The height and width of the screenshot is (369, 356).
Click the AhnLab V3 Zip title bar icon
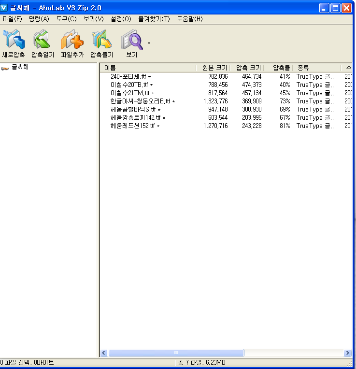[4, 8]
